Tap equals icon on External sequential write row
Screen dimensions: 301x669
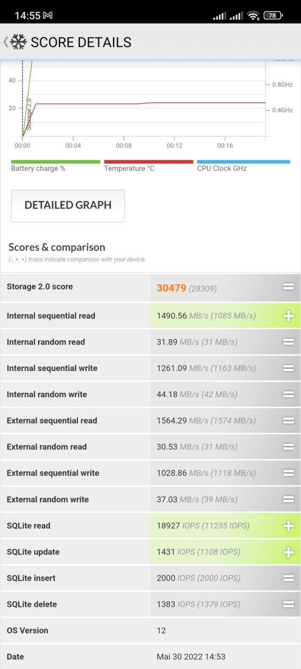(x=288, y=473)
